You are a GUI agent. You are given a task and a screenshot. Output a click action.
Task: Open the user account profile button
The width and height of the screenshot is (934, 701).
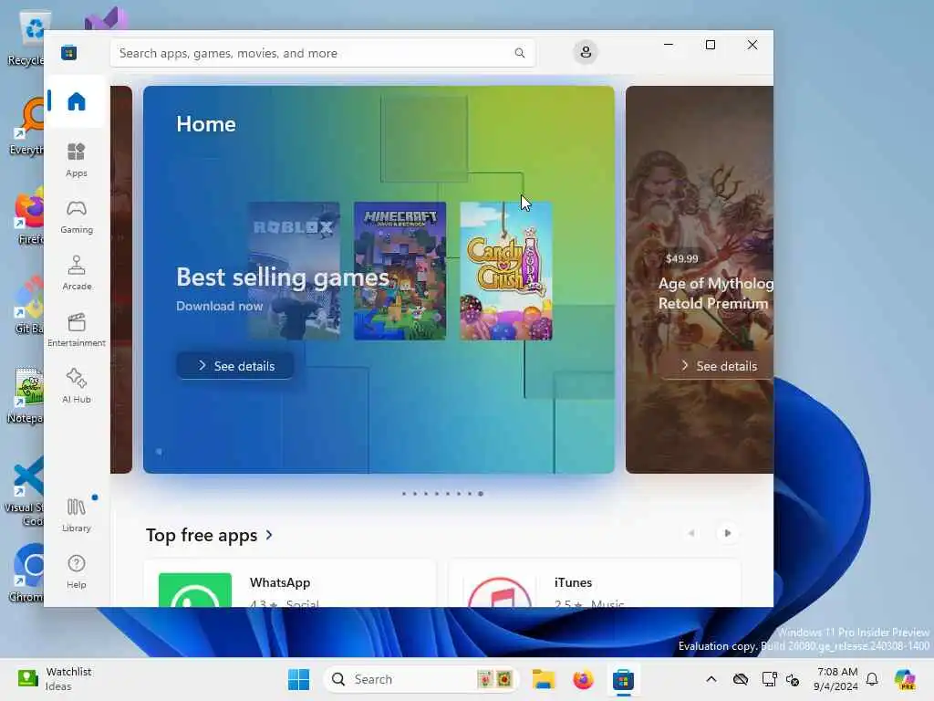(x=586, y=52)
